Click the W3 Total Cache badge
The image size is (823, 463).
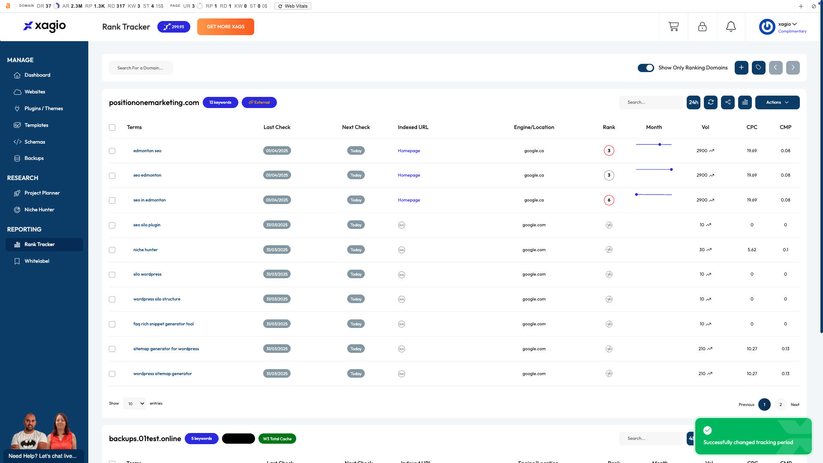(277, 439)
